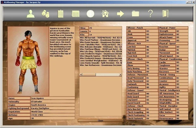Screen dimensions: 196x128
Task: Select the 'Loss: Sombat Wongkamlao' record row
Action: pos(101,60)
